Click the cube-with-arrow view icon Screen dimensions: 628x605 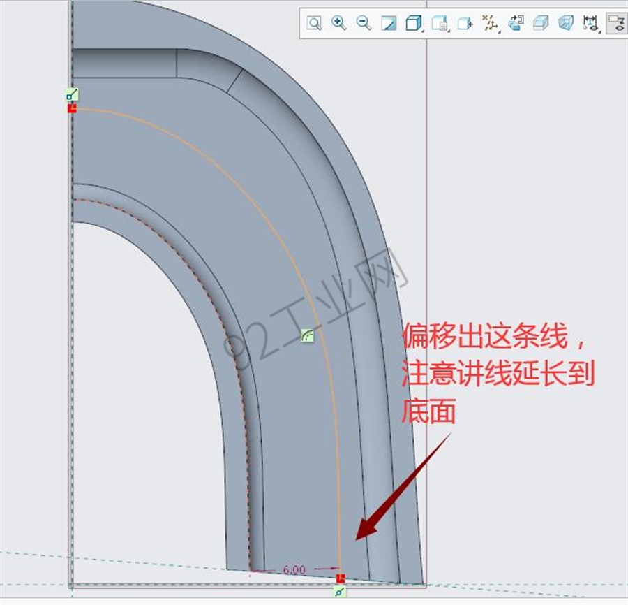[465, 23]
